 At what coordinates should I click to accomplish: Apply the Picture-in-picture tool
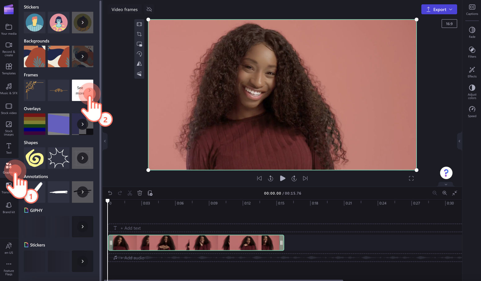coord(139,44)
